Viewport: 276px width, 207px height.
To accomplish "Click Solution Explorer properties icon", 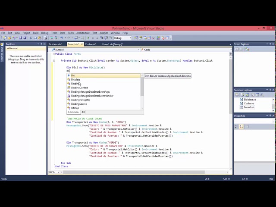I will [x=237, y=95].
